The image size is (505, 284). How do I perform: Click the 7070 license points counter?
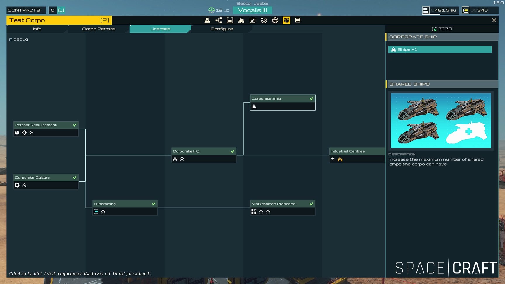pyautogui.click(x=442, y=29)
